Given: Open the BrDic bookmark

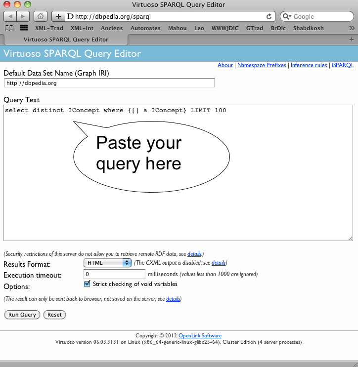Looking at the screenshot, I should 278,28.
